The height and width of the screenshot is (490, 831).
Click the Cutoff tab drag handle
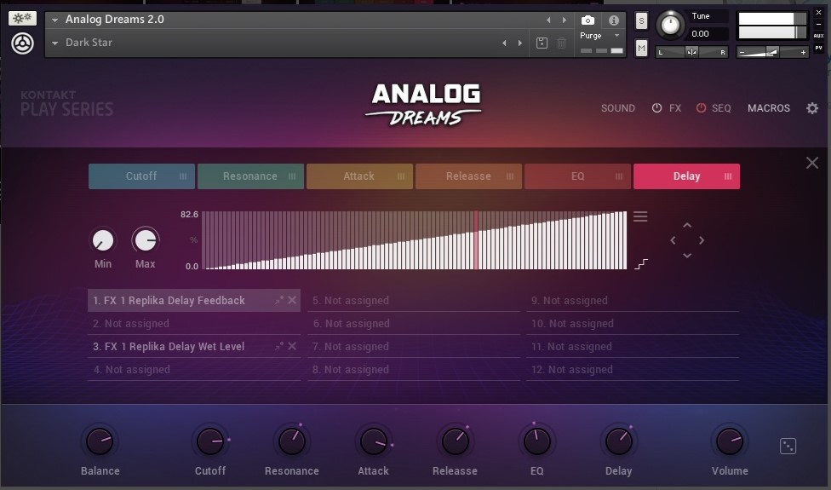click(x=183, y=176)
